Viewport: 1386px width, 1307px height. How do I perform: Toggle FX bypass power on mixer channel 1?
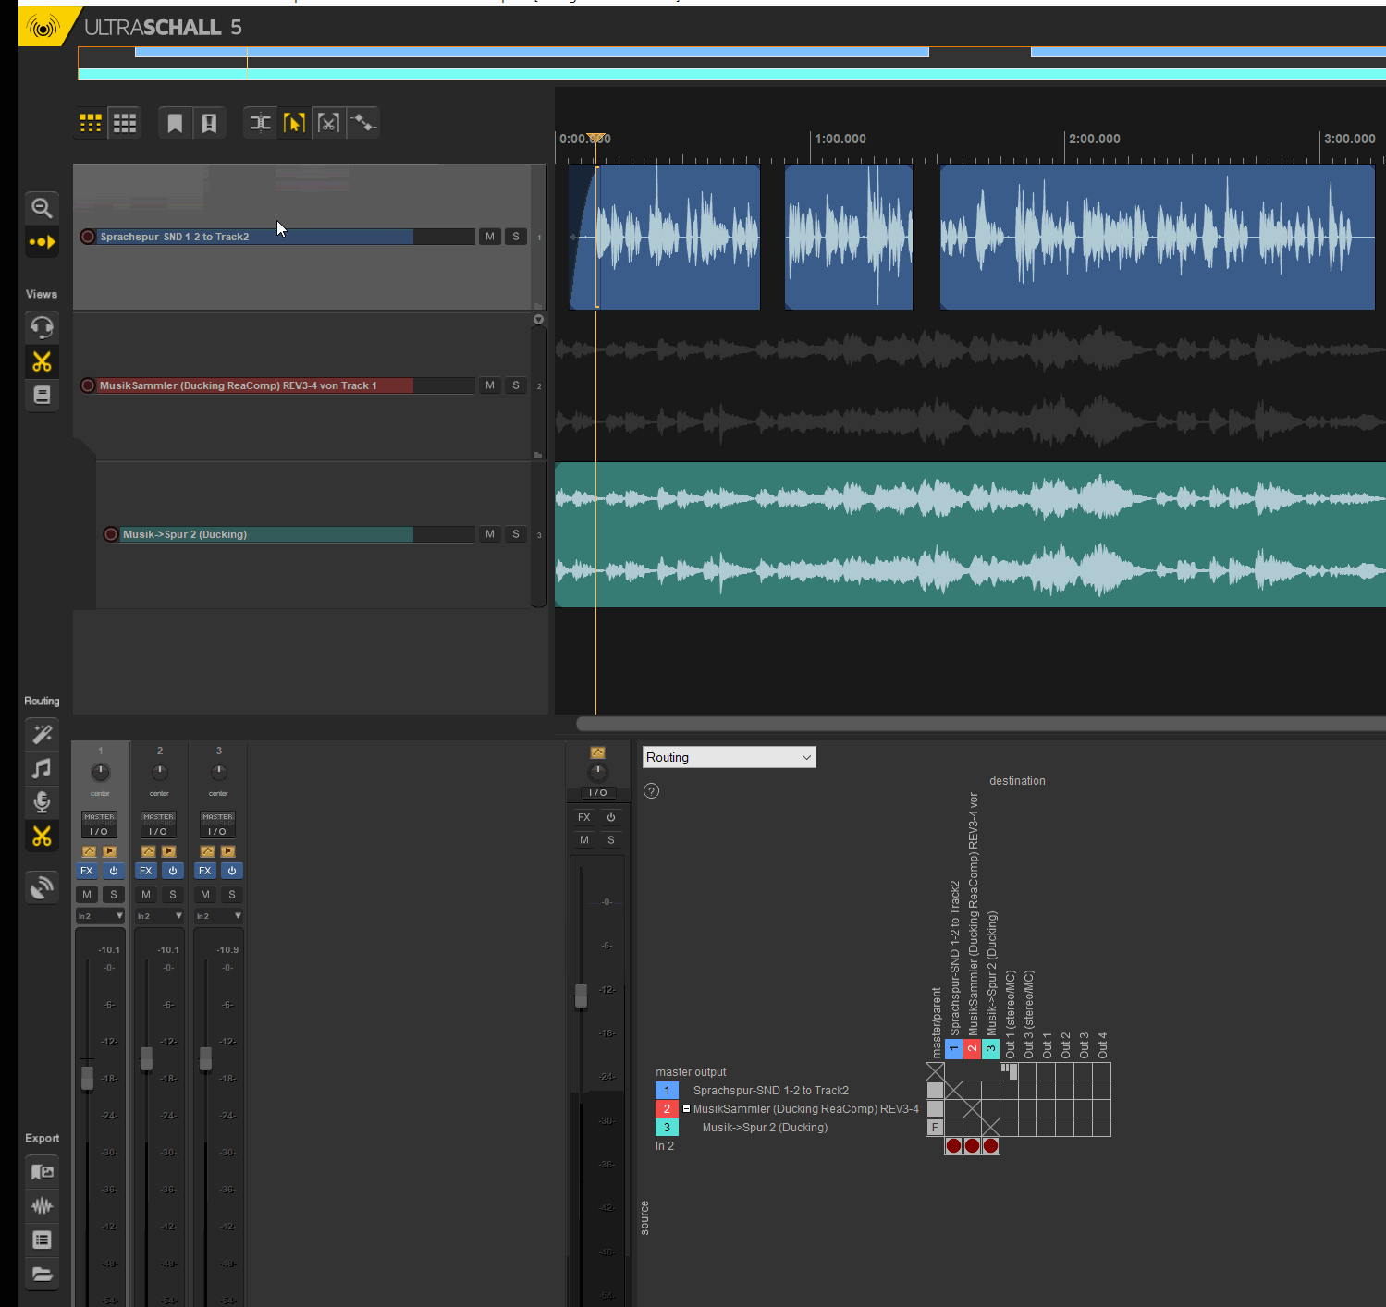point(114,871)
